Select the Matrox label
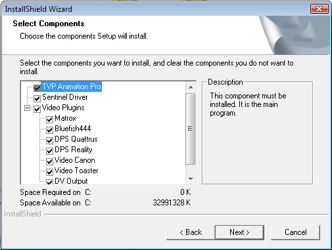The image size is (332, 250). point(65,118)
